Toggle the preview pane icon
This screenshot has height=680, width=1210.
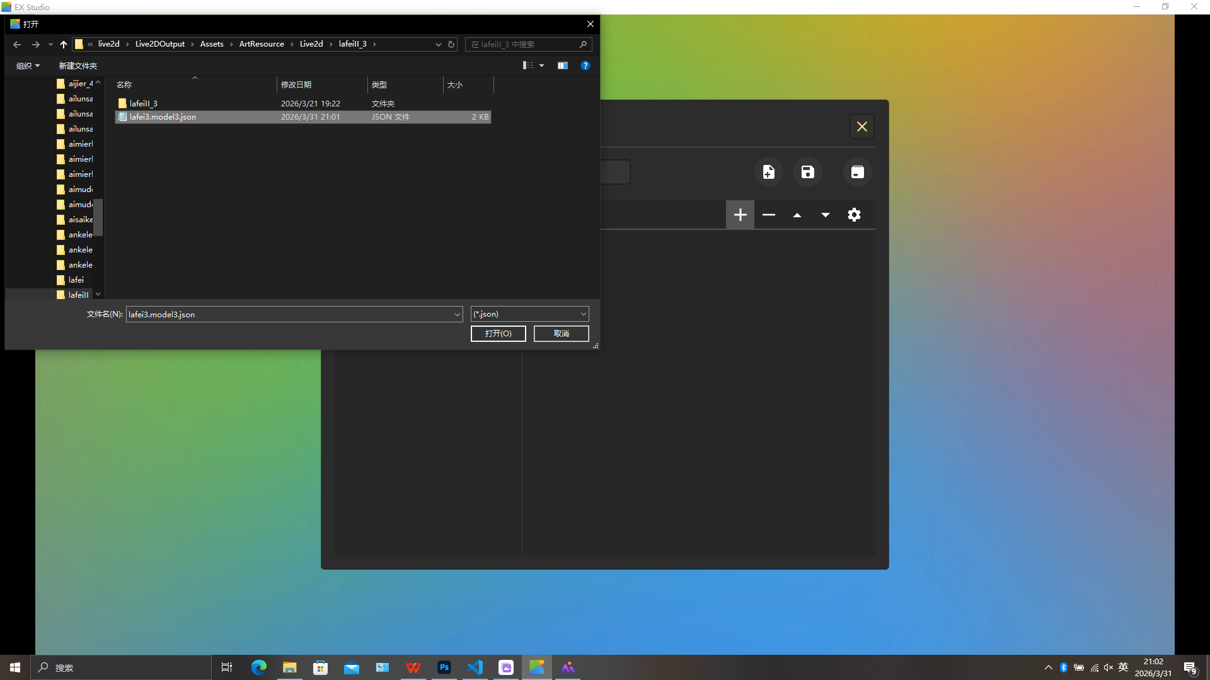(562, 65)
